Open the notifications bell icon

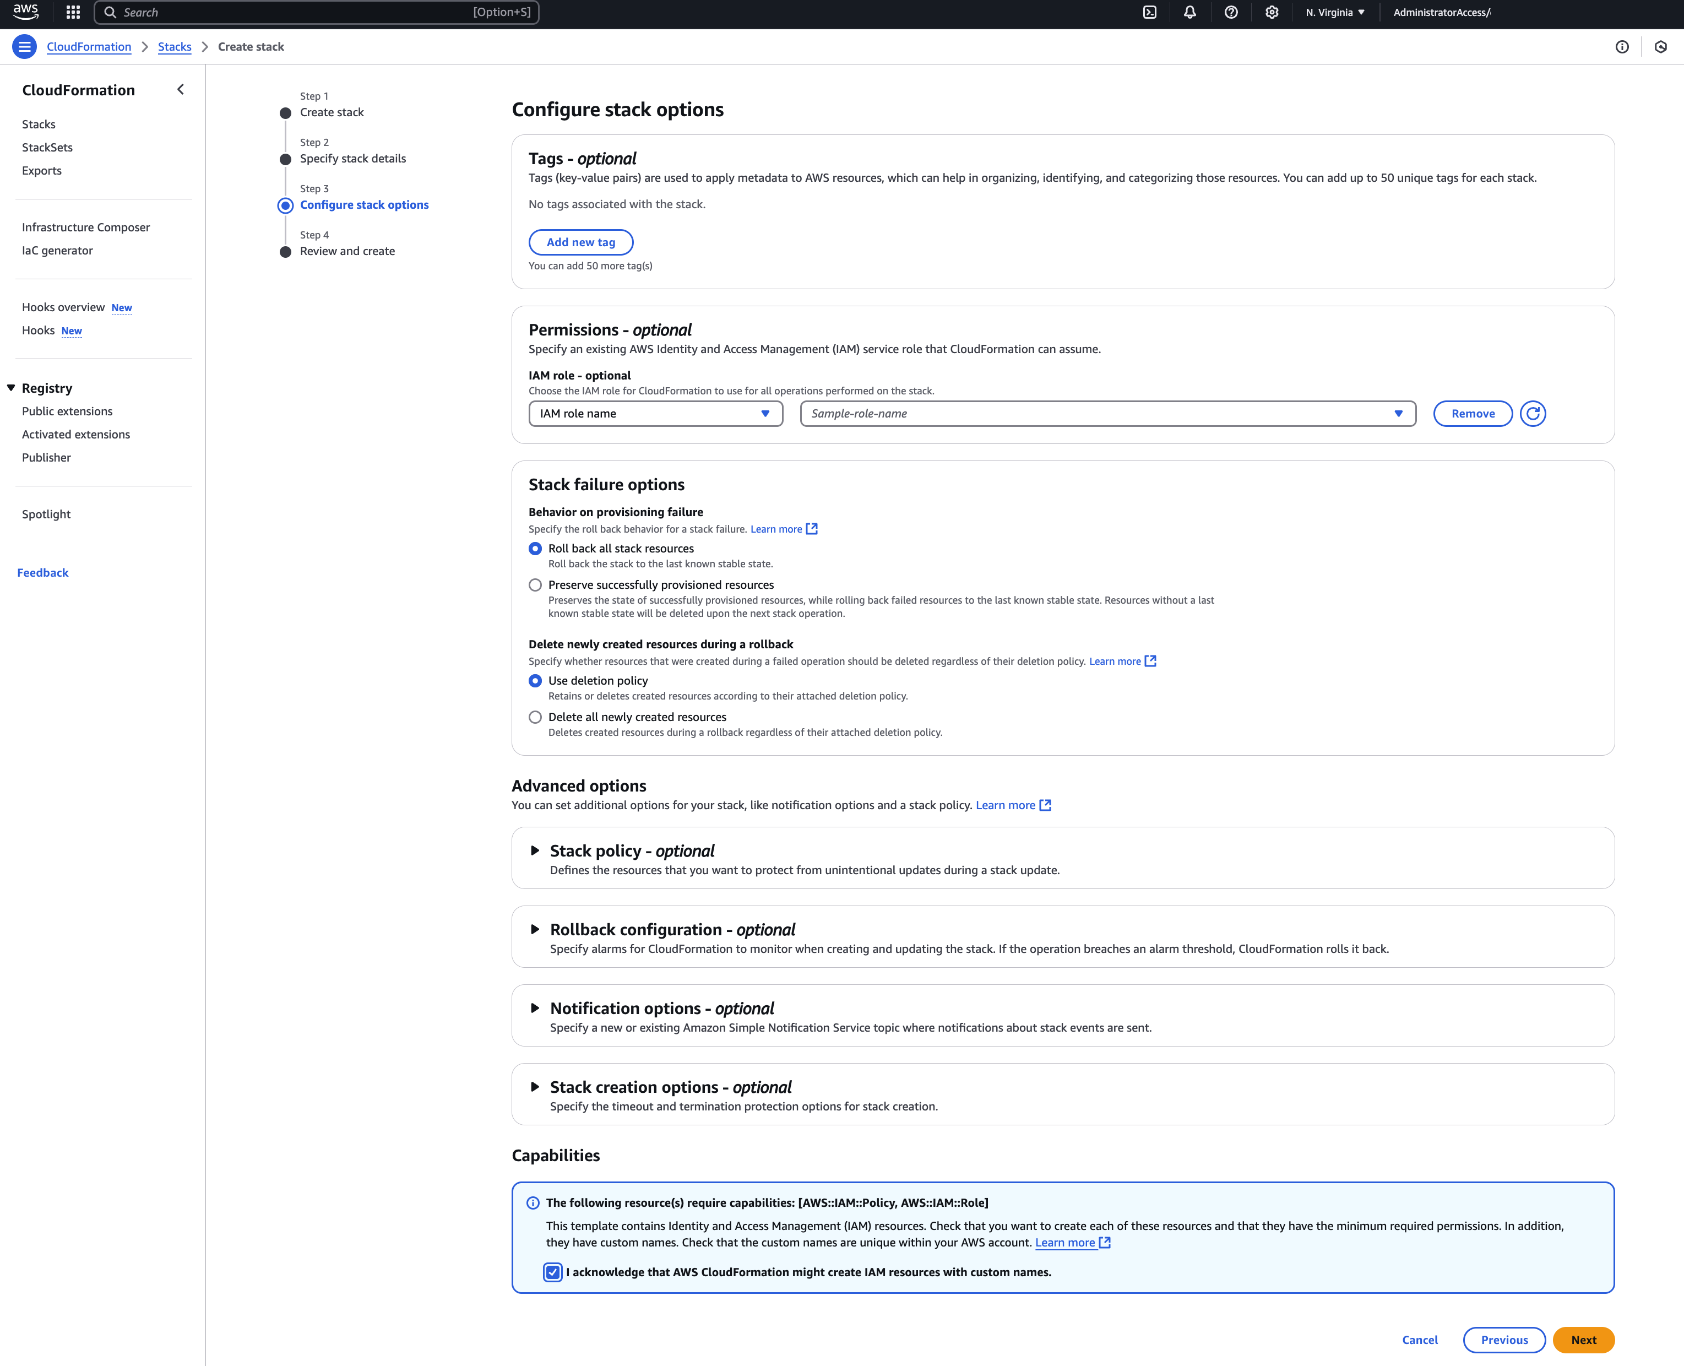[x=1190, y=12]
